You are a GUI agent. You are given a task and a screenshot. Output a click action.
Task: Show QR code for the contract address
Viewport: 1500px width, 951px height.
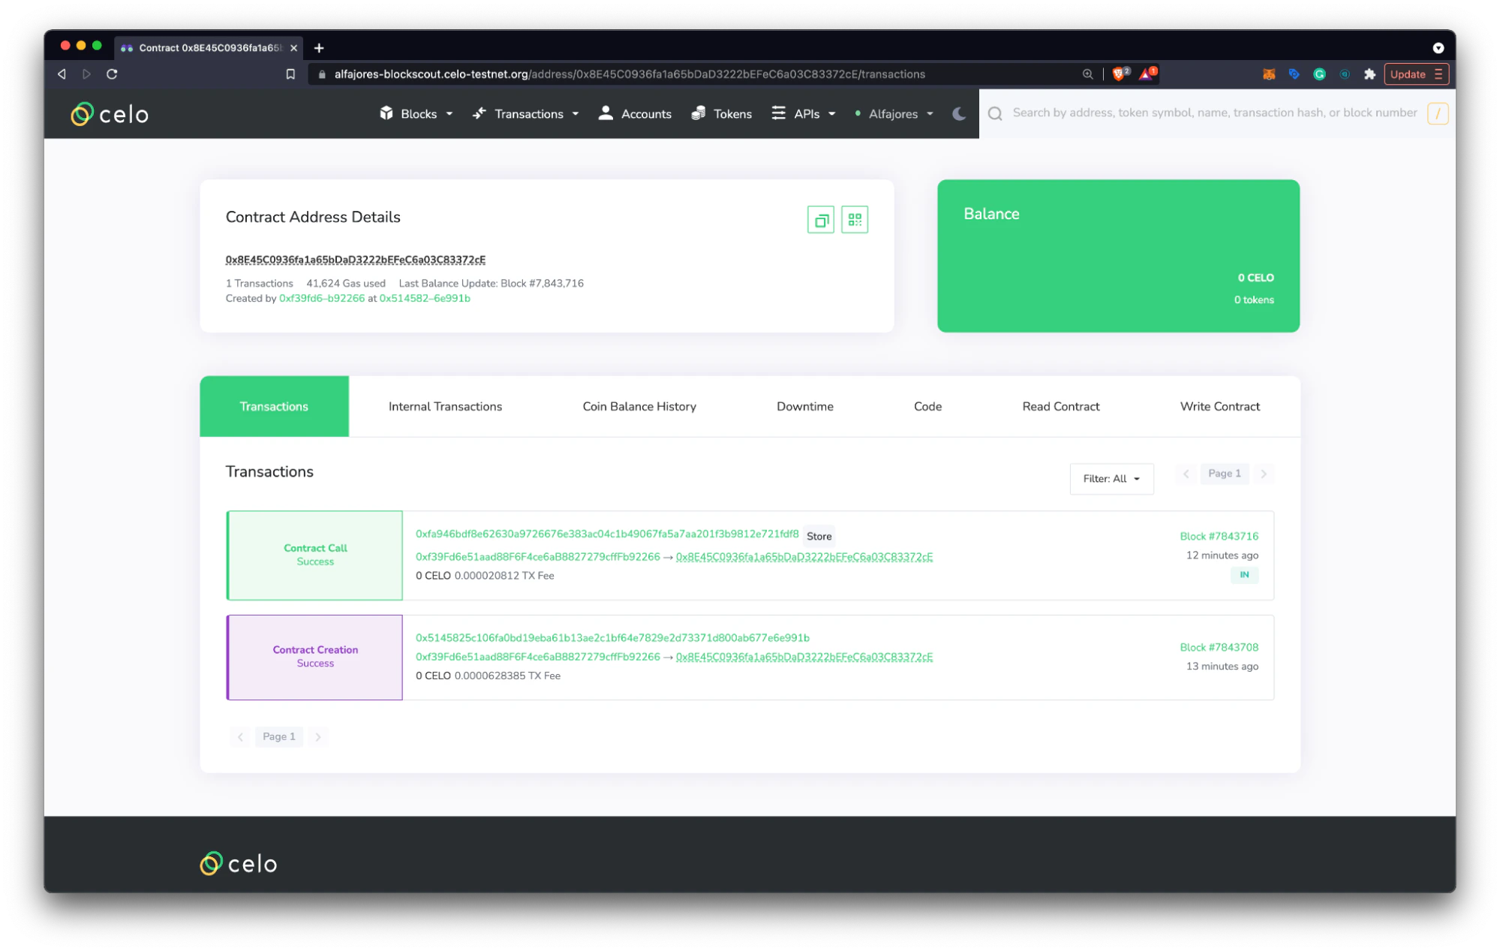point(855,219)
